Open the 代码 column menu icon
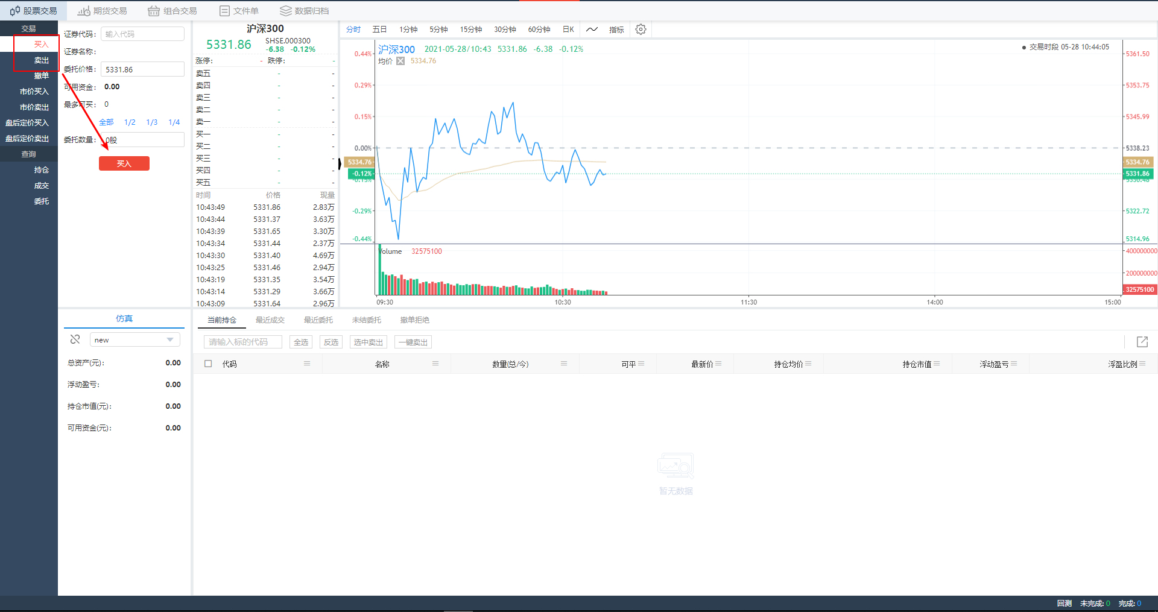 pyautogui.click(x=307, y=364)
